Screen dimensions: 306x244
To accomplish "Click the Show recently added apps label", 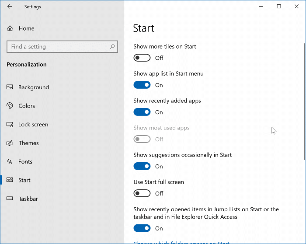I will click(x=167, y=101).
